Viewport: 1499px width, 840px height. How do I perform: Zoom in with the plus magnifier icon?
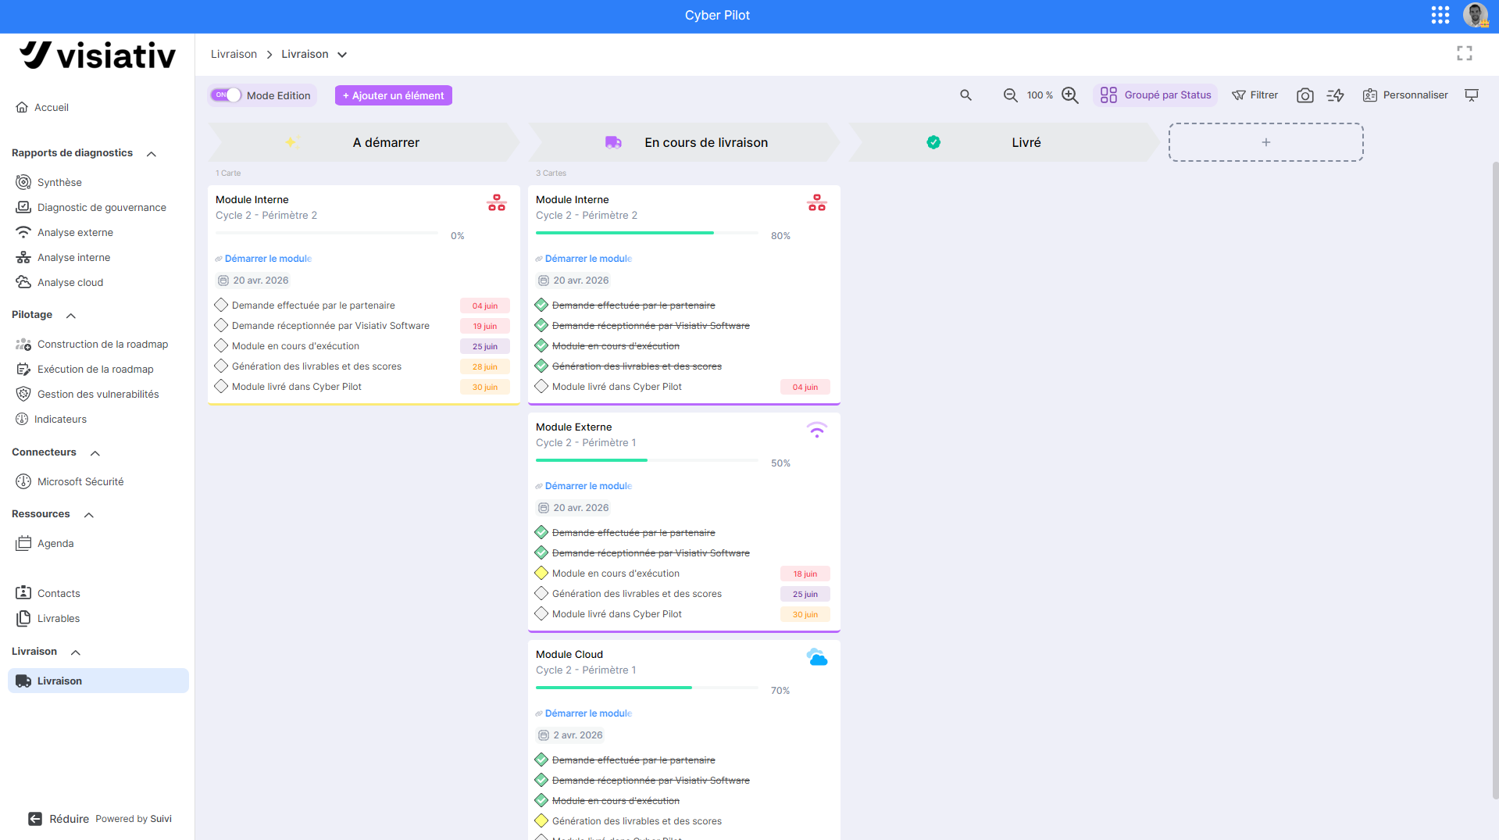[x=1070, y=95]
